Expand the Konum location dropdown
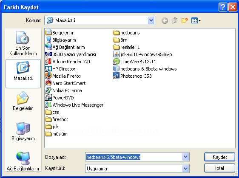The image size is (239, 178). 151,20
